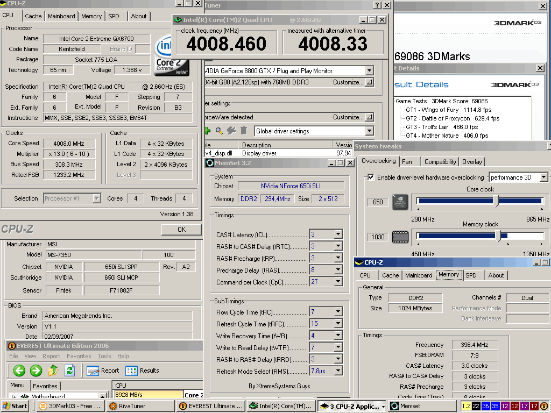Image resolution: width=551 pixels, height=413 pixels.
Task: Open the Tools menu in EVEREST
Action: (104, 356)
